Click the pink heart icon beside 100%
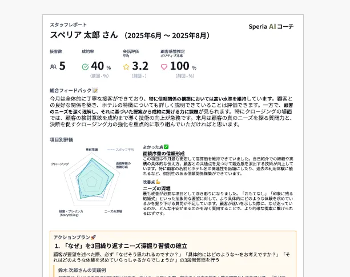 (164, 67)
